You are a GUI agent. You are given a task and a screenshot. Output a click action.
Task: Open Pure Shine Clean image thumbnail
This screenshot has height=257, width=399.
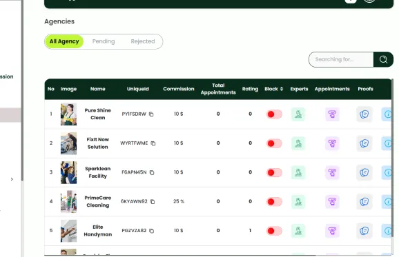(68, 114)
